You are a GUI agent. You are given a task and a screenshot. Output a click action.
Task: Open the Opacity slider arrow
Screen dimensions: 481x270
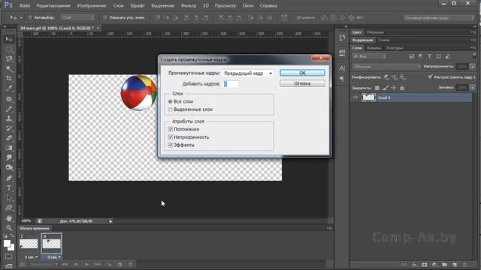click(x=473, y=67)
